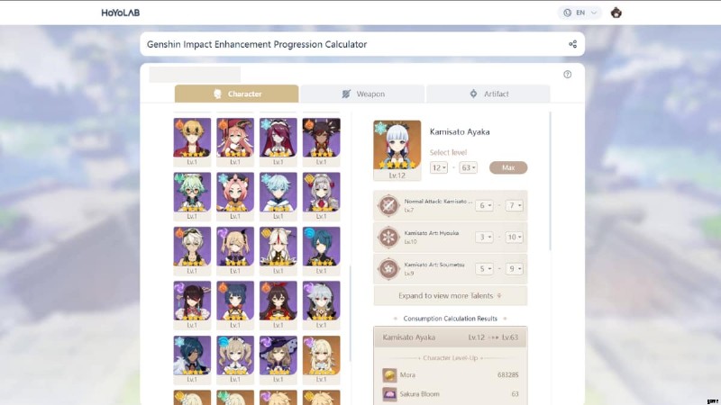This screenshot has height=405, width=721.
Task: Open Hyouka target level 10 dropdown
Action: coord(514,237)
